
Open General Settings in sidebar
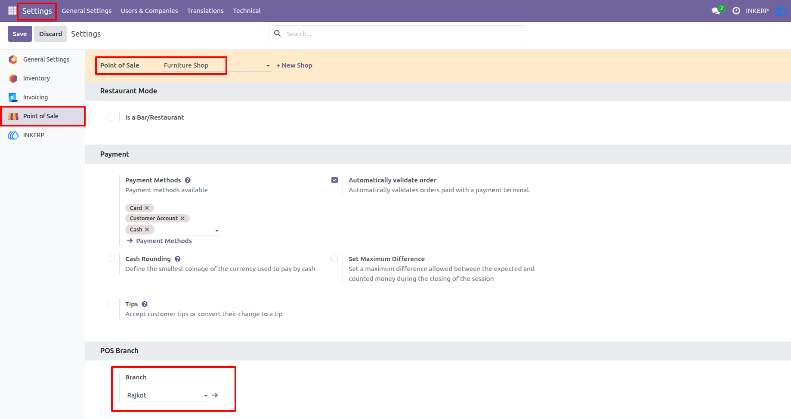point(43,59)
